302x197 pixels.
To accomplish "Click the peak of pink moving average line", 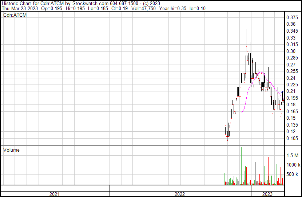I will tap(261, 72).
